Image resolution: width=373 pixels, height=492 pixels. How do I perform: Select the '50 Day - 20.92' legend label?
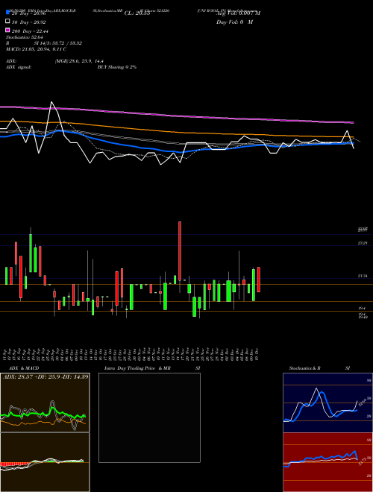[28, 22]
